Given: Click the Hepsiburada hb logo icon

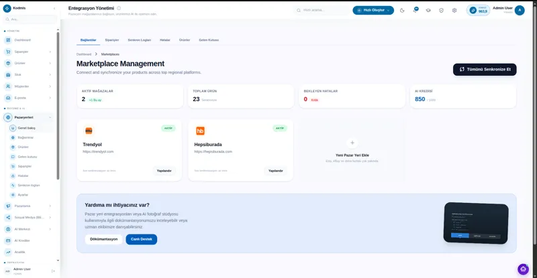Looking at the screenshot, I should pos(200,131).
